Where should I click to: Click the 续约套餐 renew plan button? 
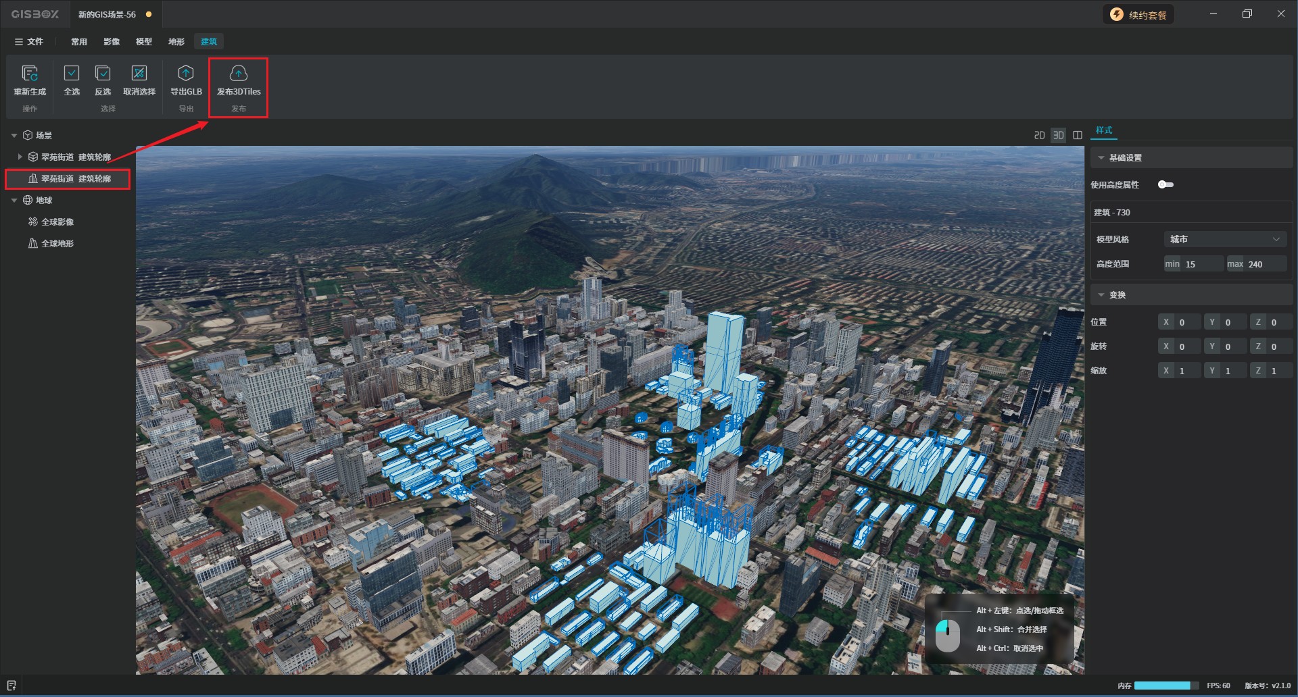(1139, 15)
